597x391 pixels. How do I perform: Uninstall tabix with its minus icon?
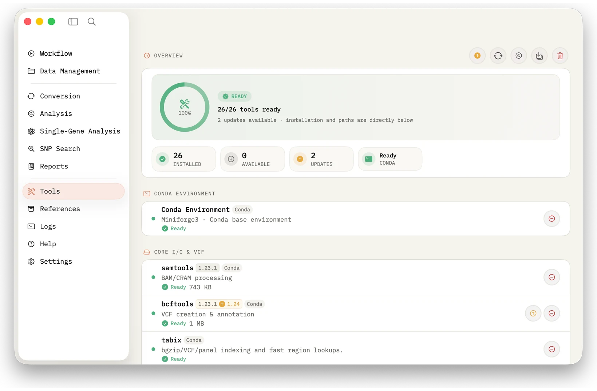[x=552, y=349]
